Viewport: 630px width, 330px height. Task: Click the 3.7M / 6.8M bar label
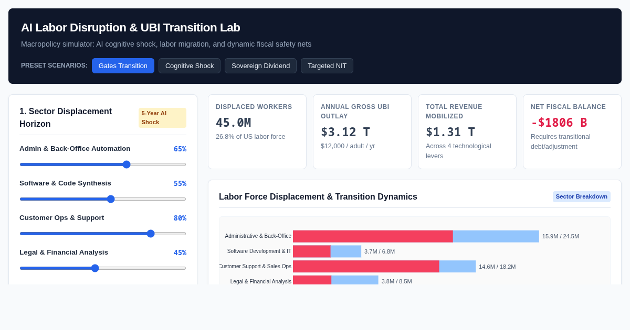pos(380,251)
